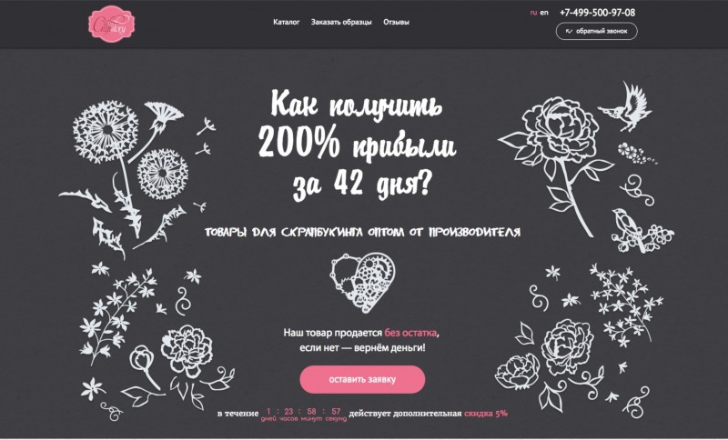
Task: Open the Заказать образцы menu item
Action: tap(341, 22)
